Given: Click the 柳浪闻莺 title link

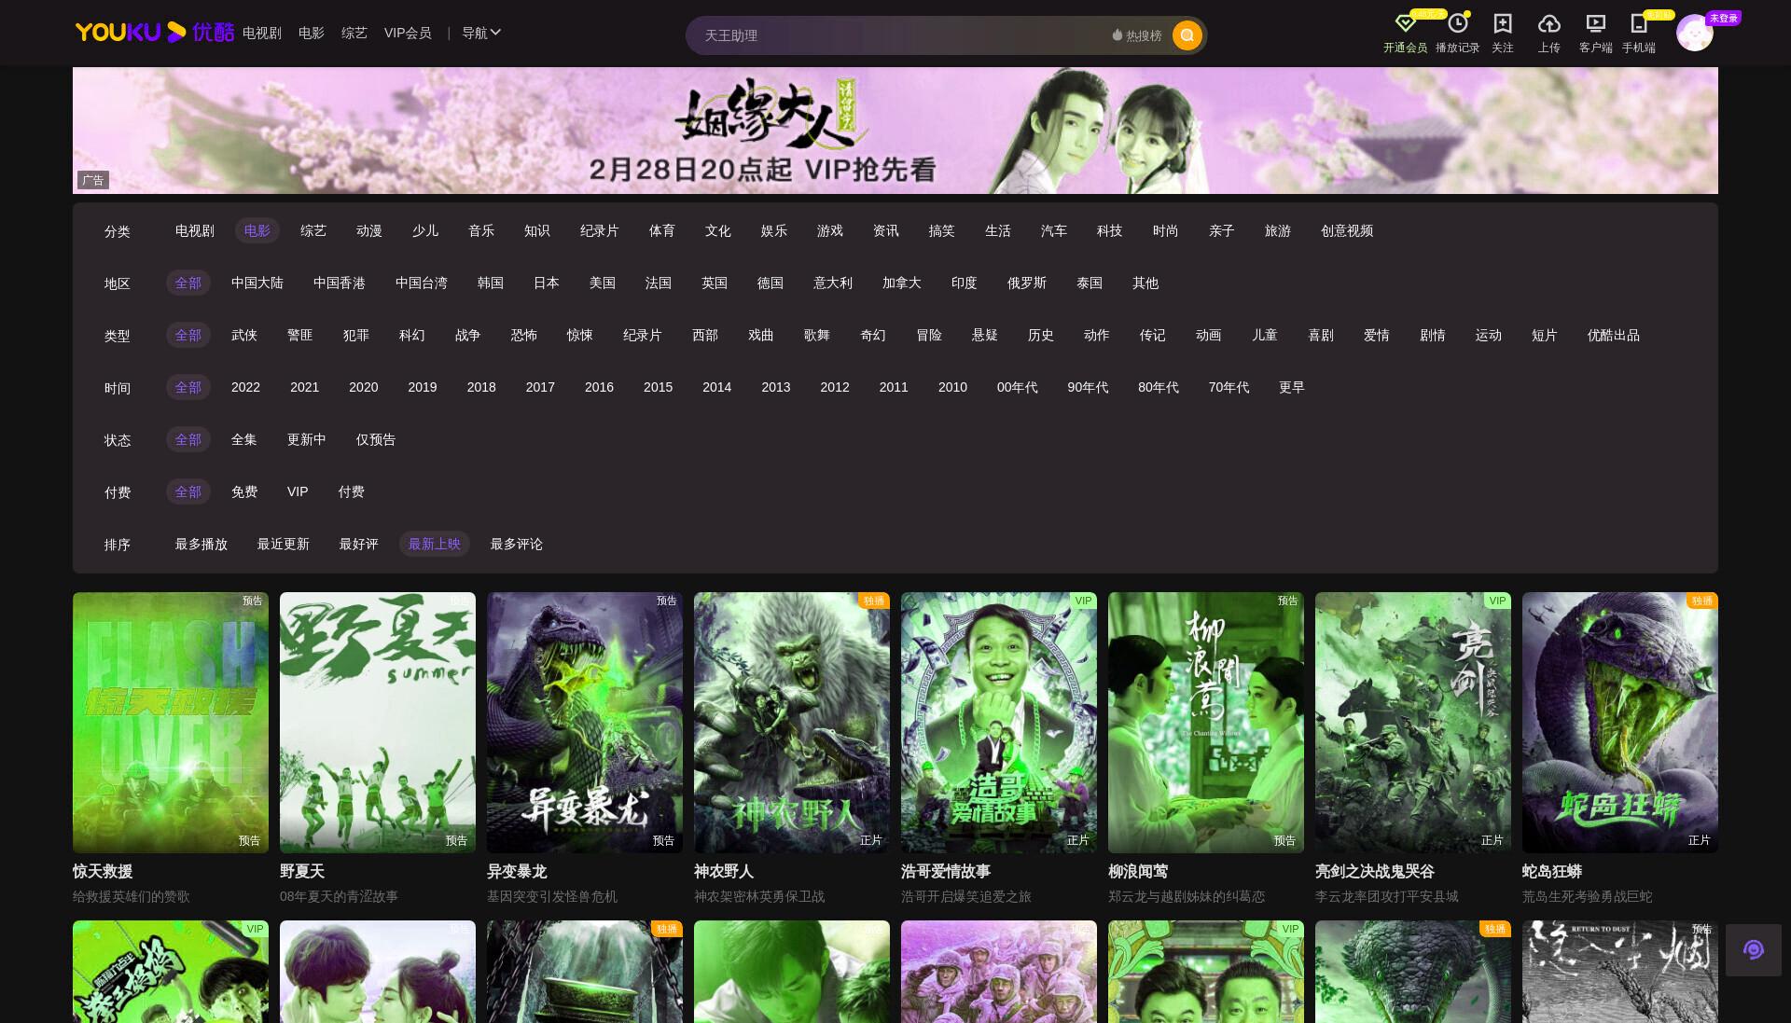Looking at the screenshot, I should point(1138,871).
